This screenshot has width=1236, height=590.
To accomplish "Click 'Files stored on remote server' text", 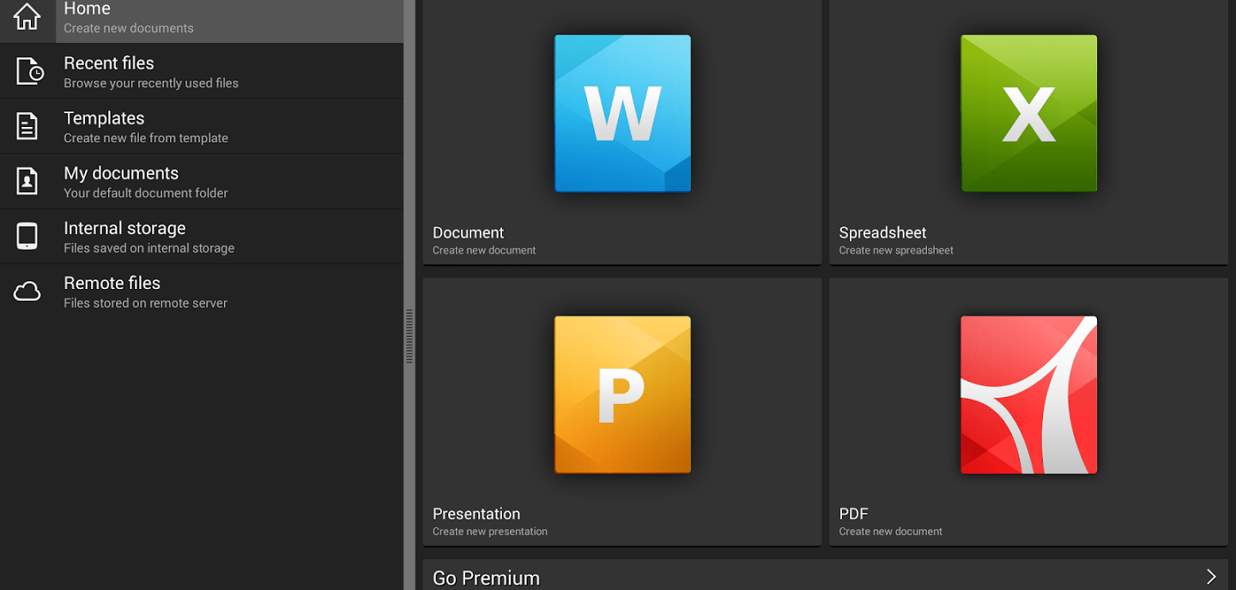I will click(x=146, y=303).
